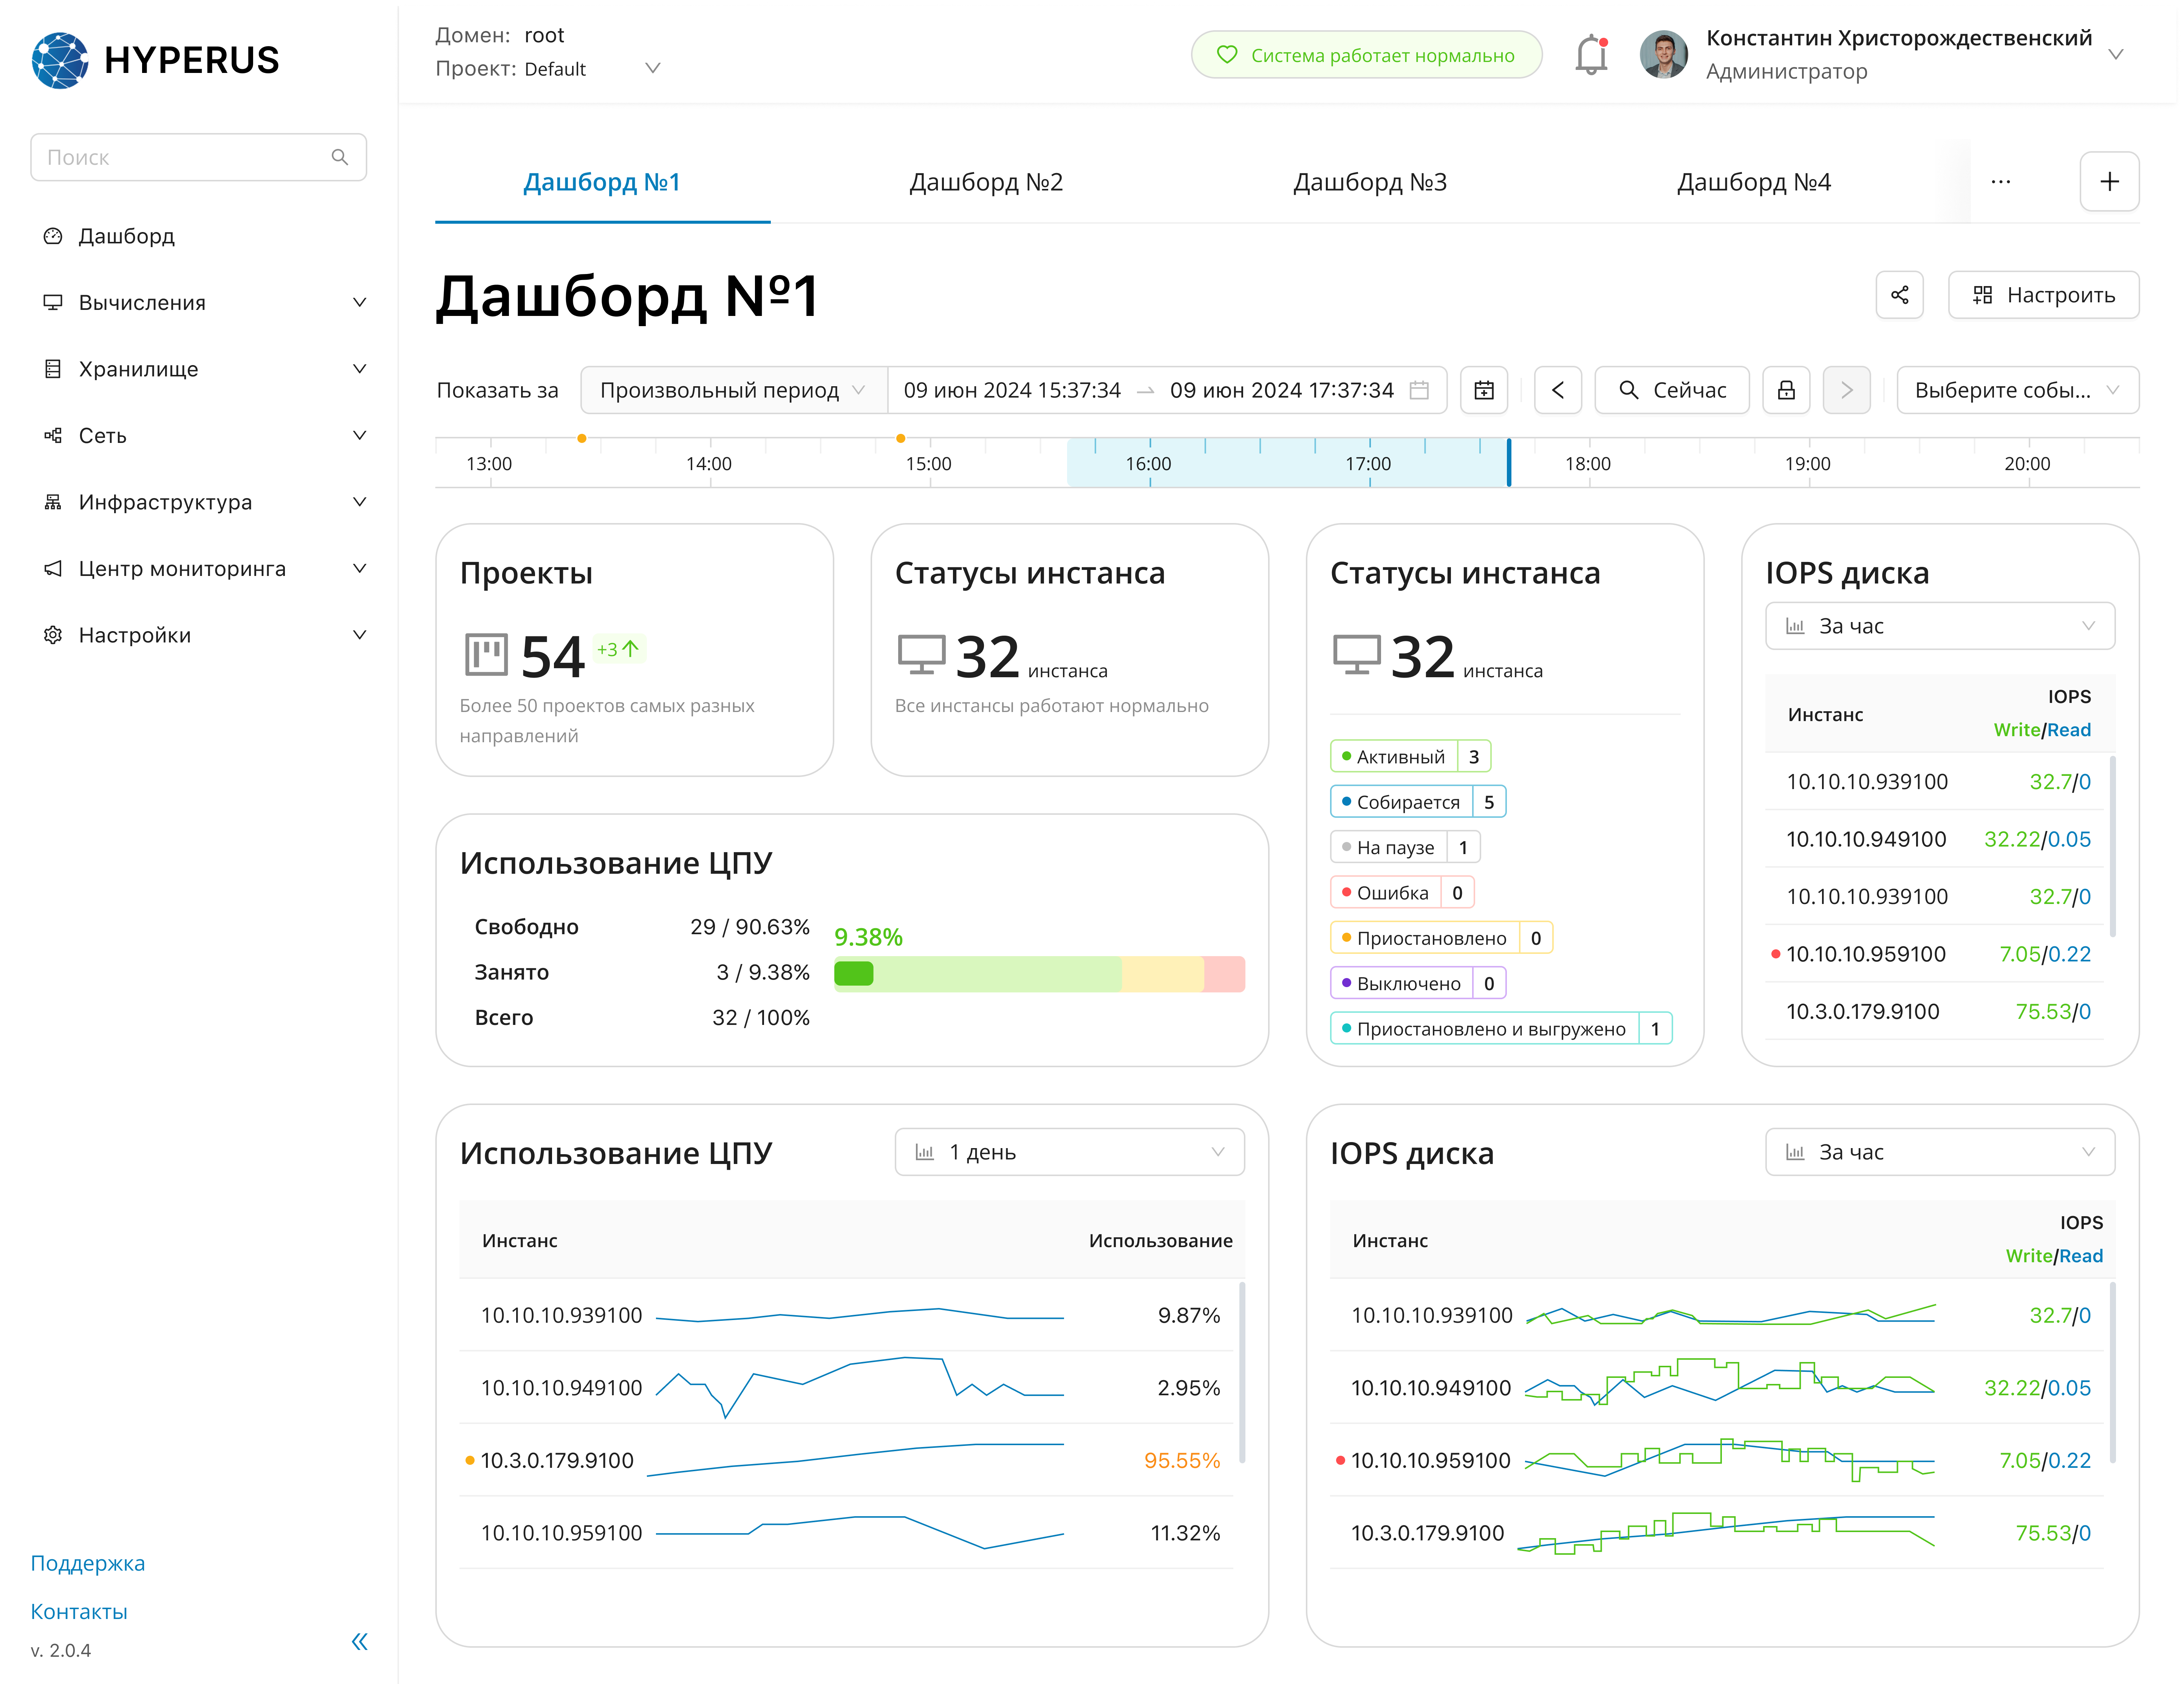The width and height of the screenshot is (2184, 1684).
Task: Click the share dashboard icon button
Action: [1900, 295]
